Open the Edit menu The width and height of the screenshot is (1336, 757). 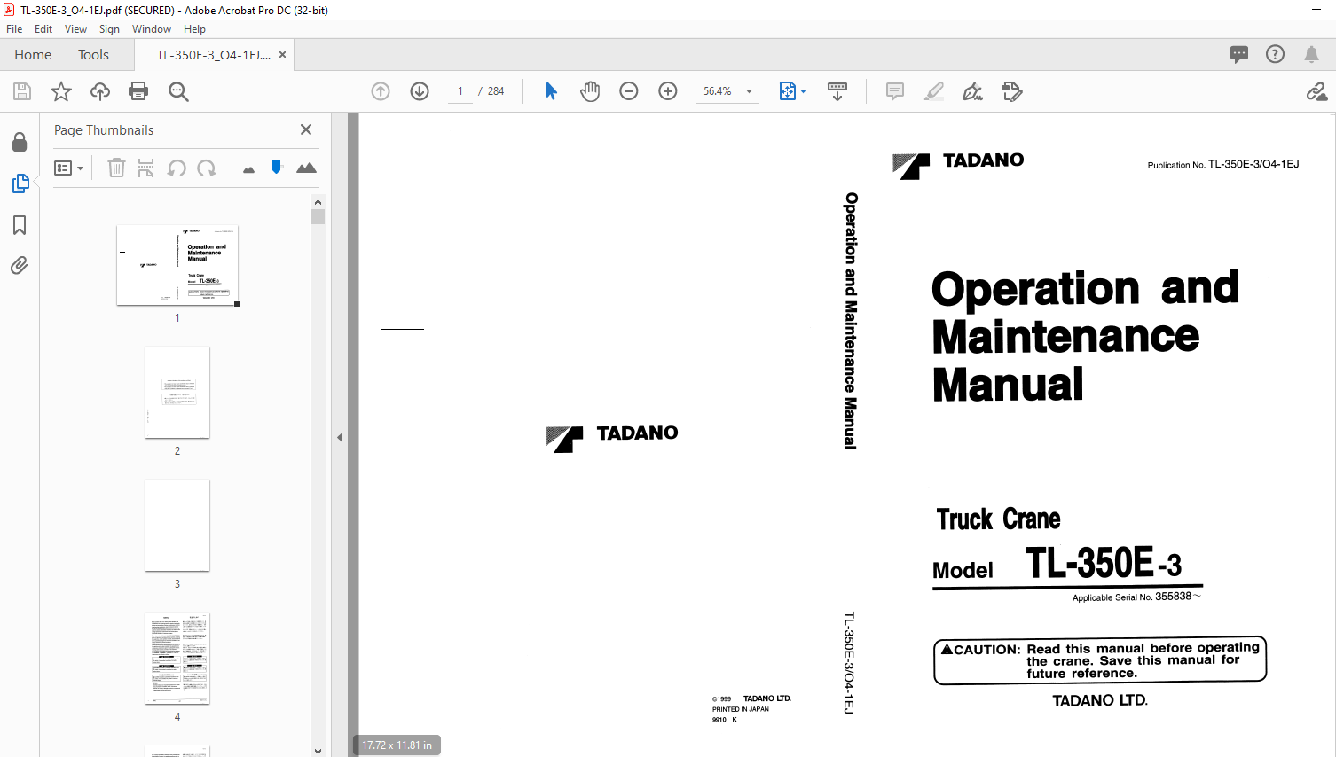(x=43, y=29)
